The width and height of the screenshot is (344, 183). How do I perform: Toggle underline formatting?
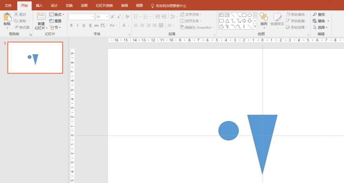(x=84, y=25)
